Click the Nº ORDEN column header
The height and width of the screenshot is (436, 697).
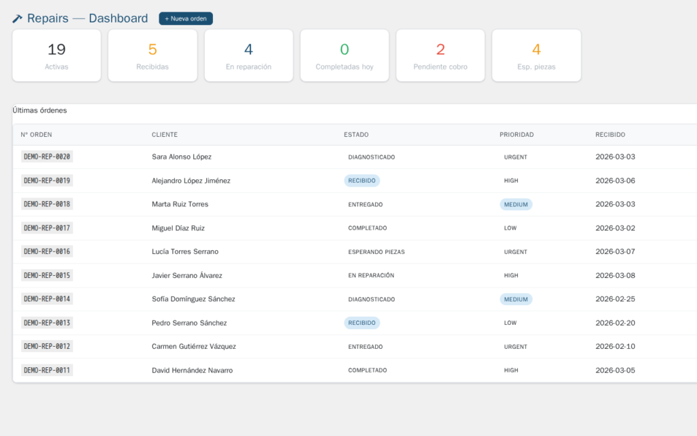pos(36,135)
